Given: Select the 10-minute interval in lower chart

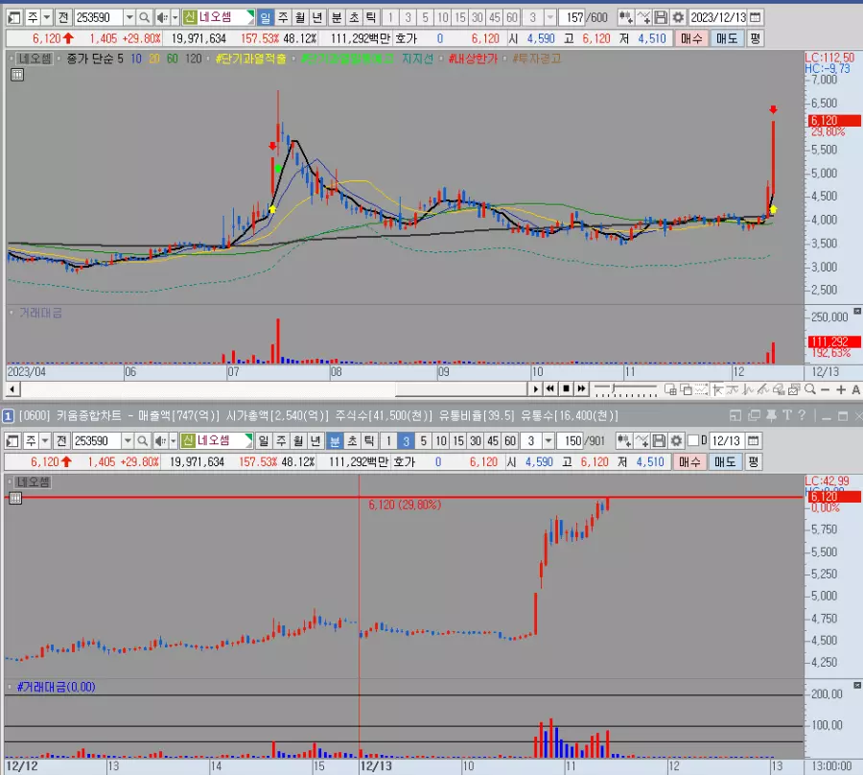Looking at the screenshot, I should coord(441,441).
